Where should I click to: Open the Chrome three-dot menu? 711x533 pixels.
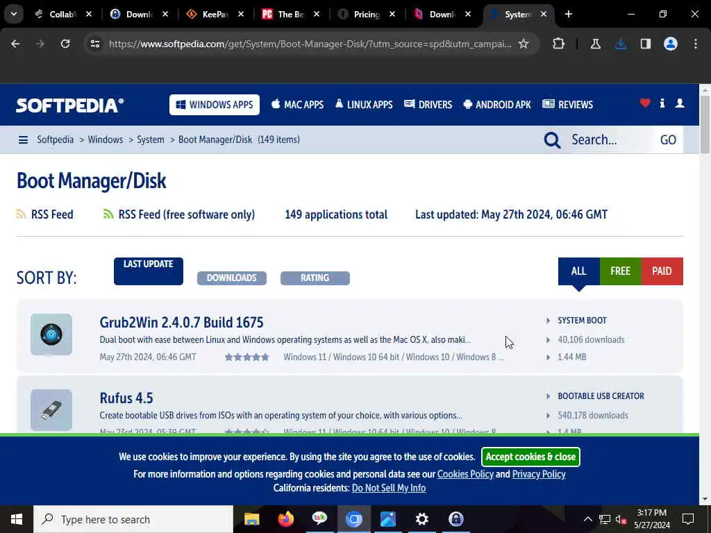point(696,44)
